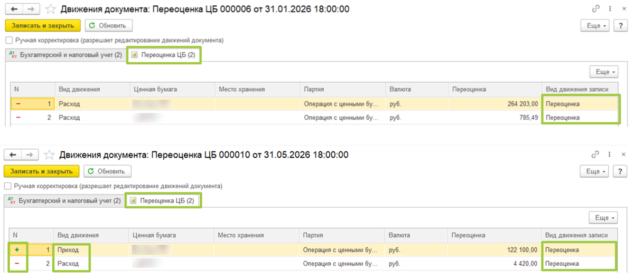The height and width of the screenshot is (279, 634).
Task: Copy link icon in 000010 document window
Action: [596, 155]
